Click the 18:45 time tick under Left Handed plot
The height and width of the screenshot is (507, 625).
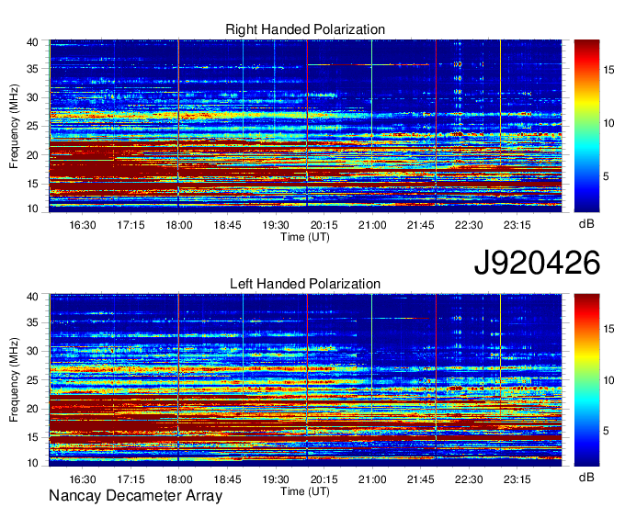(x=227, y=479)
